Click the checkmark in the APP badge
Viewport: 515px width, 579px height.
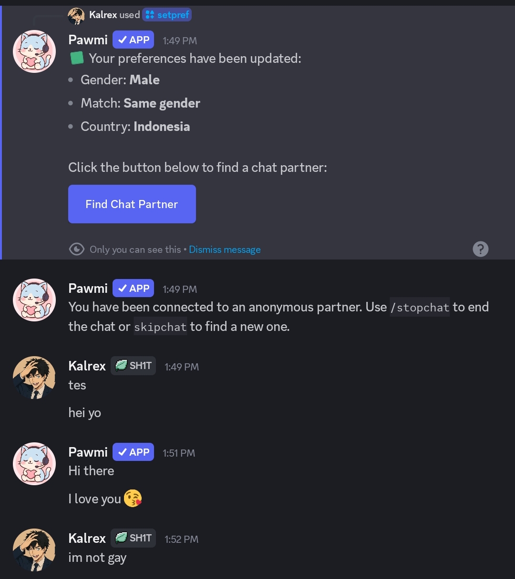[122, 40]
